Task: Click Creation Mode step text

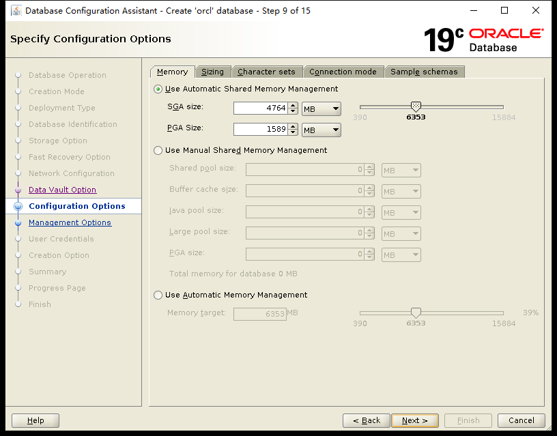Action: point(57,91)
